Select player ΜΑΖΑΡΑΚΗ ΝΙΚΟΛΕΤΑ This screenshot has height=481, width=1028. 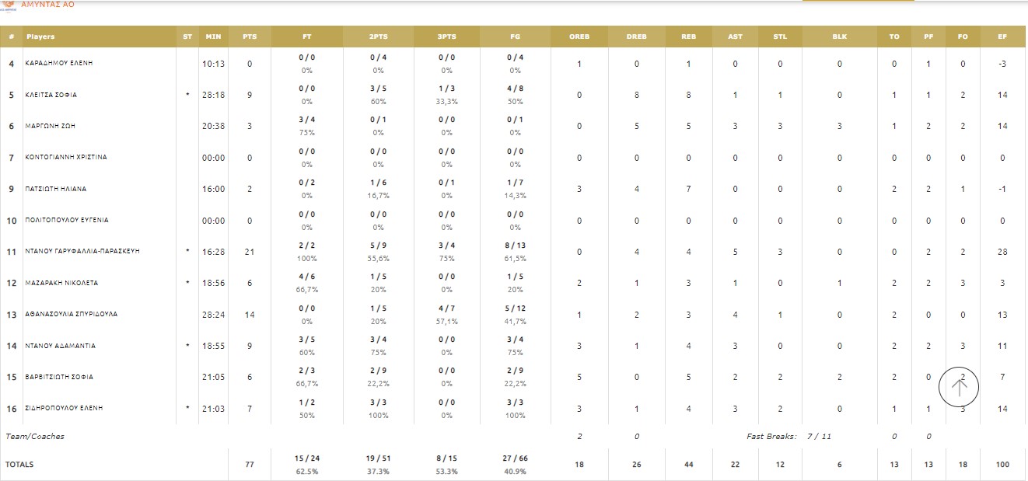(61, 283)
